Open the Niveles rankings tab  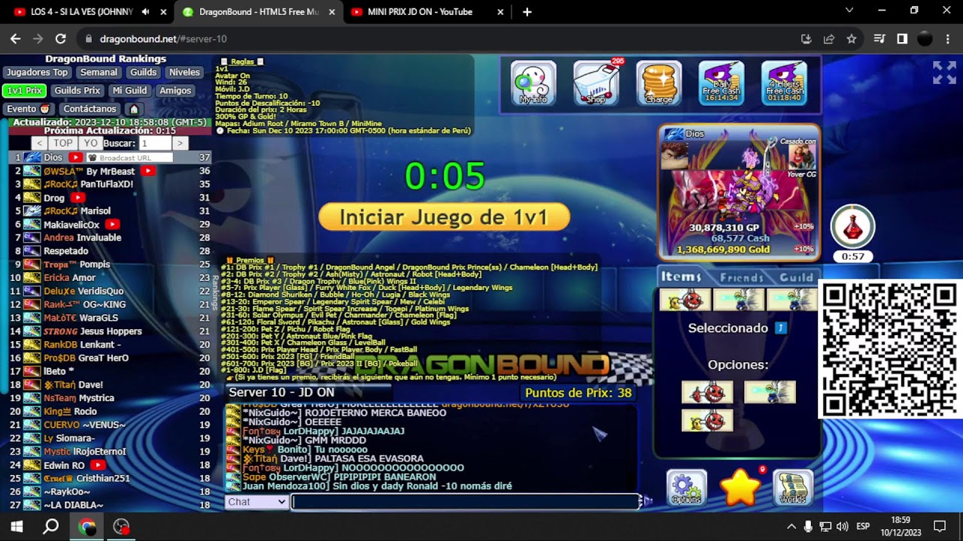point(184,73)
